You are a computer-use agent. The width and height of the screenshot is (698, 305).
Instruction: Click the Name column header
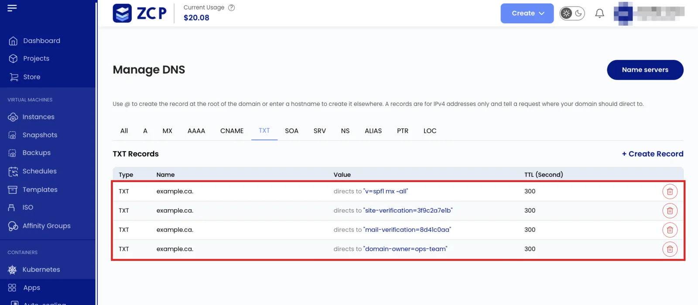166,175
